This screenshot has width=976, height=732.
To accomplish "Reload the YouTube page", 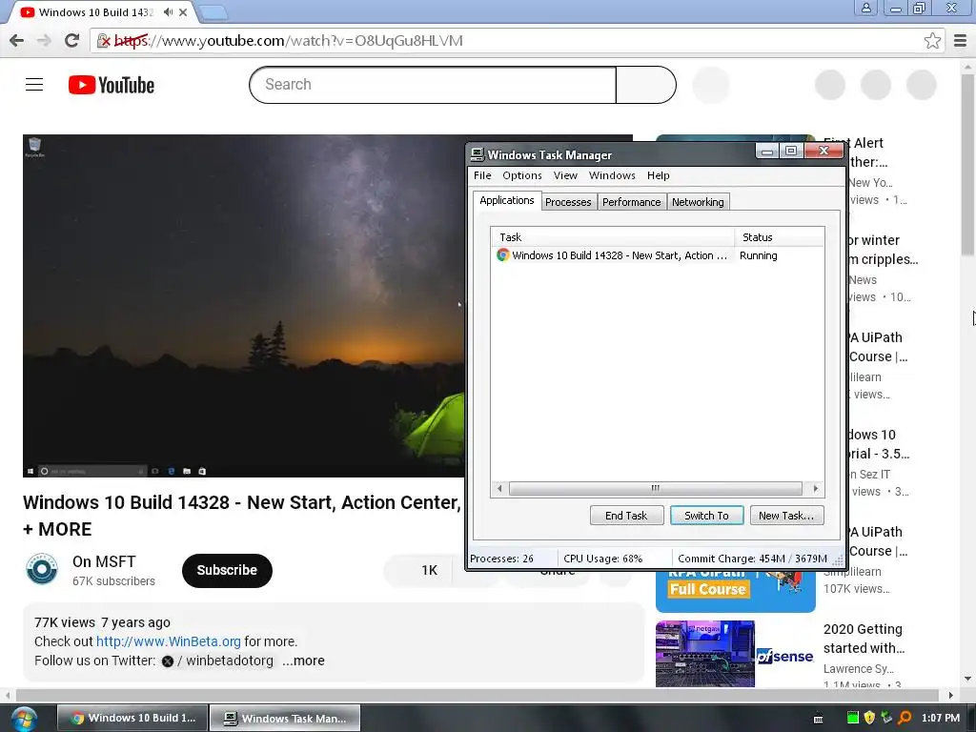I will pyautogui.click(x=71, y=40).
